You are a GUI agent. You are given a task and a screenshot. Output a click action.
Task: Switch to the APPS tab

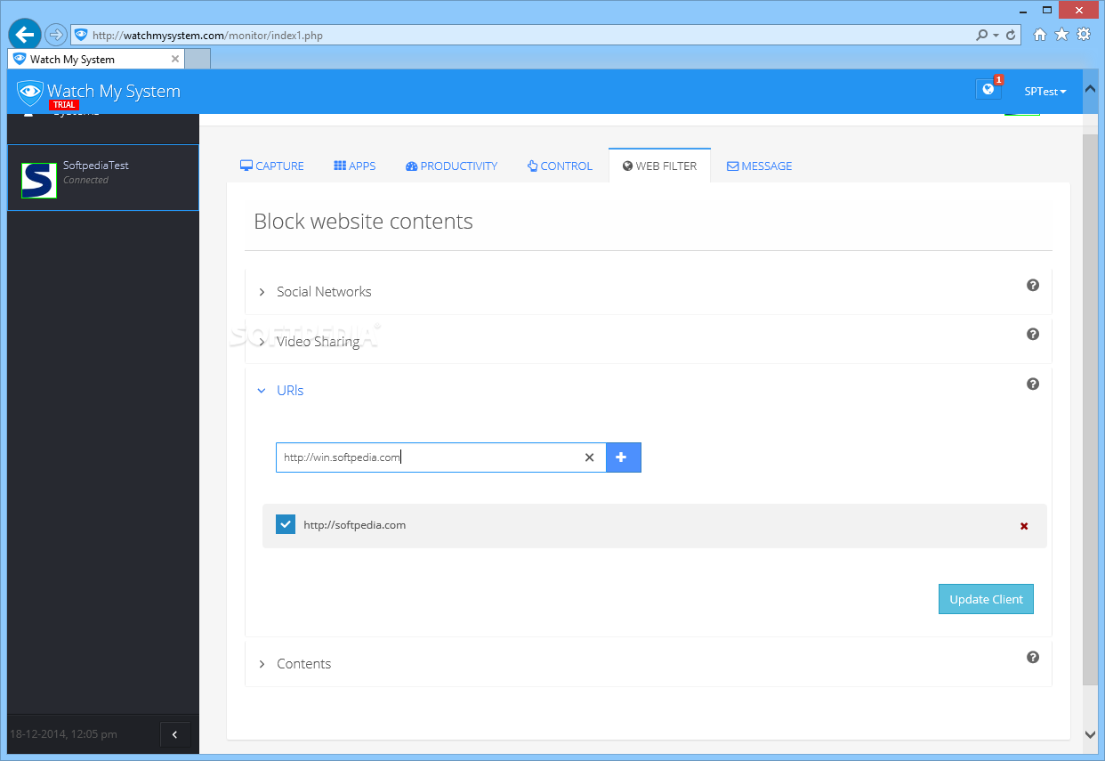[x=355, y=166]
